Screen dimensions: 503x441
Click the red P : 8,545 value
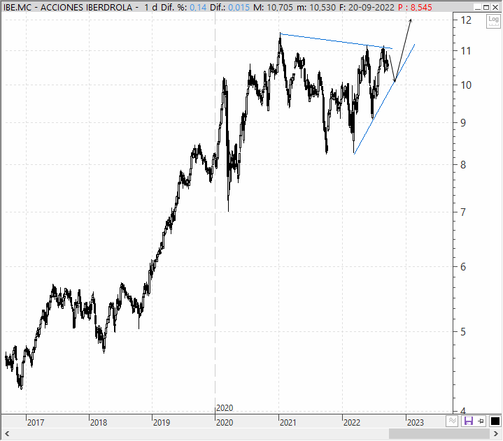click(x=415, y=8)
